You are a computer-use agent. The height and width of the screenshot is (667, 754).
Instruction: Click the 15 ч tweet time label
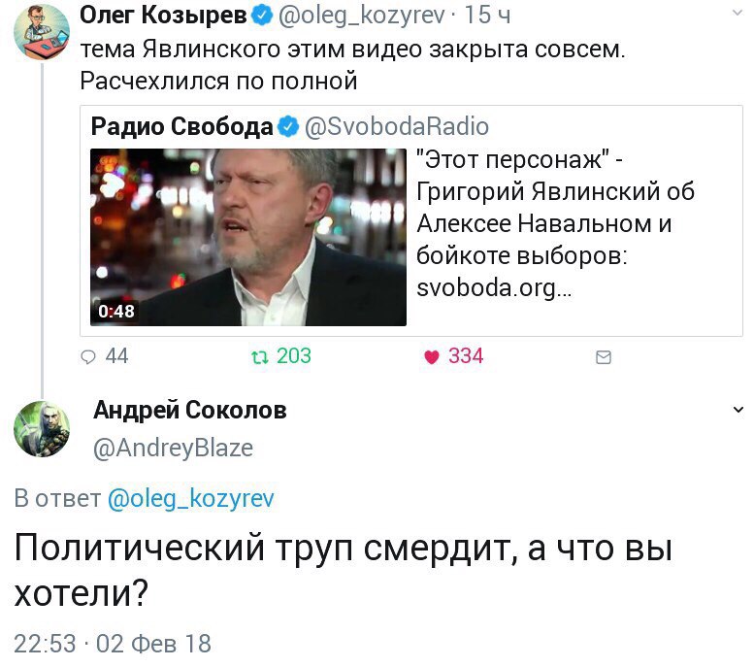click(x=486, y=16)
